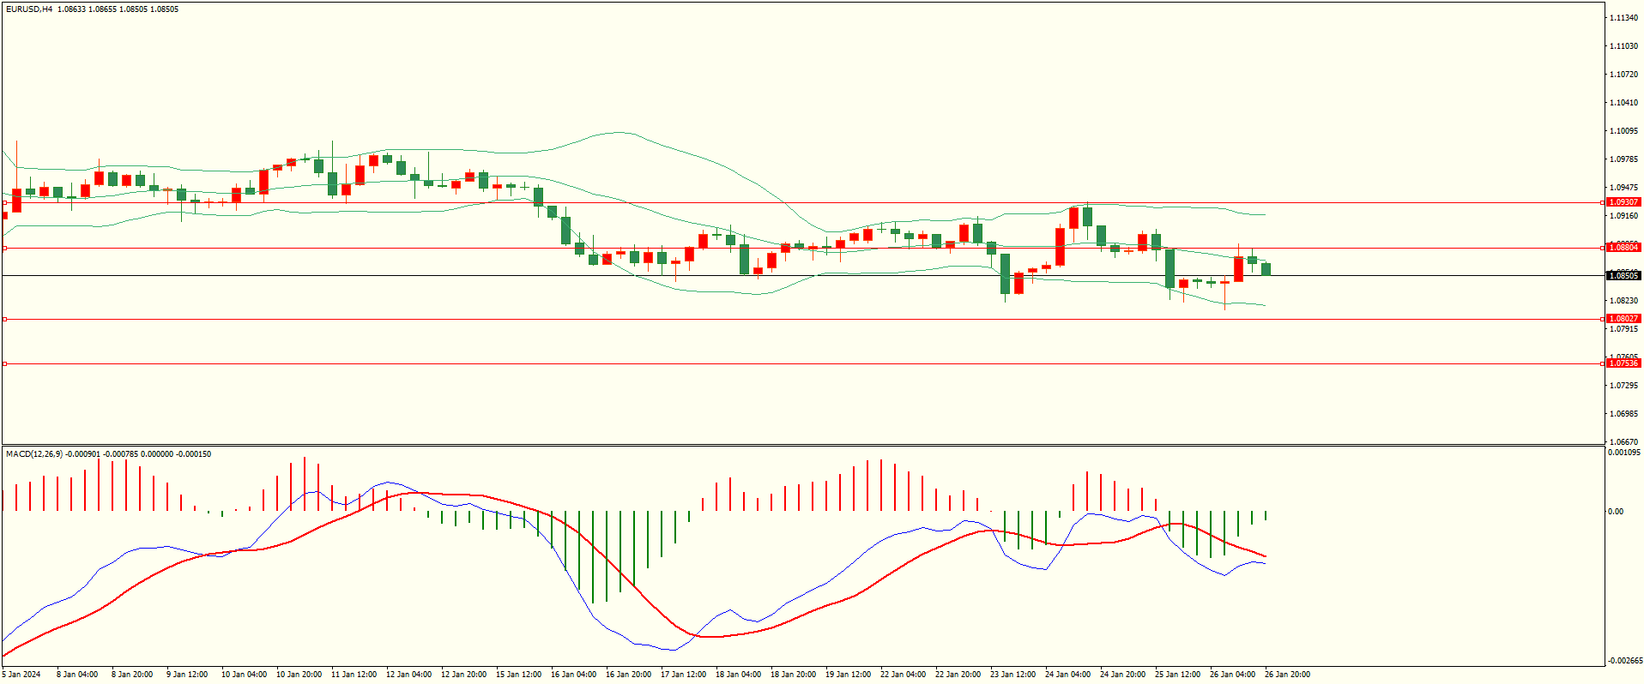Select the red 1.09307 price level tag
Screen dimensions: 1644x684
[x=1623, y=202]
